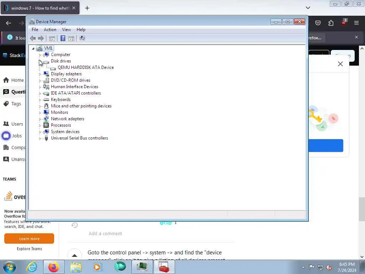The image size is (365, 274).
Task: Open the Help menu in Device Manager
Action: (81, 30)
